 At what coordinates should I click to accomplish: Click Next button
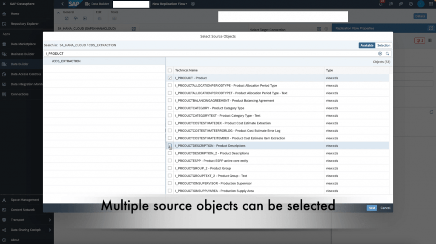point(371,208)
